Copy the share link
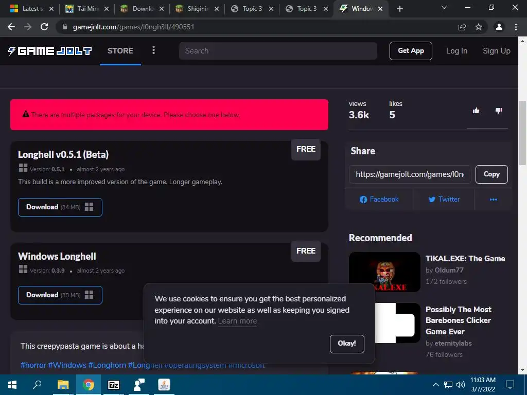This screenshot has width=527, height=395. 491,174
